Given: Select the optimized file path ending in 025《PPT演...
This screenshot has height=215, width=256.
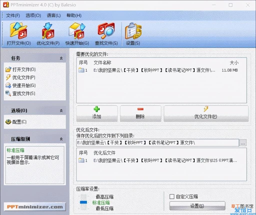Looking at the screenshot, I should (x=165, y=160).
